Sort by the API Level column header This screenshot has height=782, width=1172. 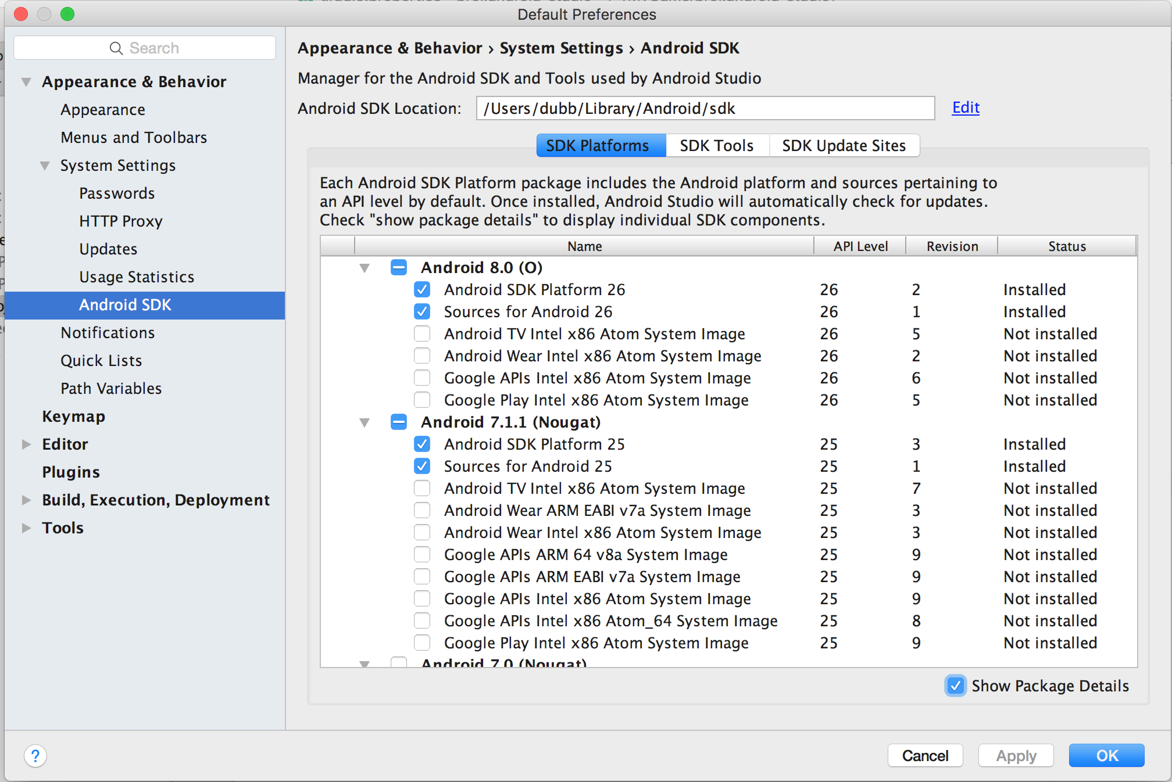[860, 246]
